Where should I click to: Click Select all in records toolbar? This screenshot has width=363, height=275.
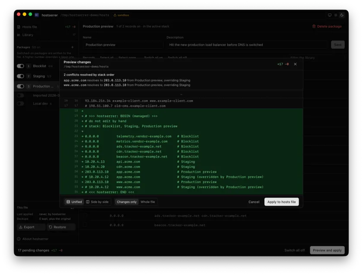(x=106, y=57)
